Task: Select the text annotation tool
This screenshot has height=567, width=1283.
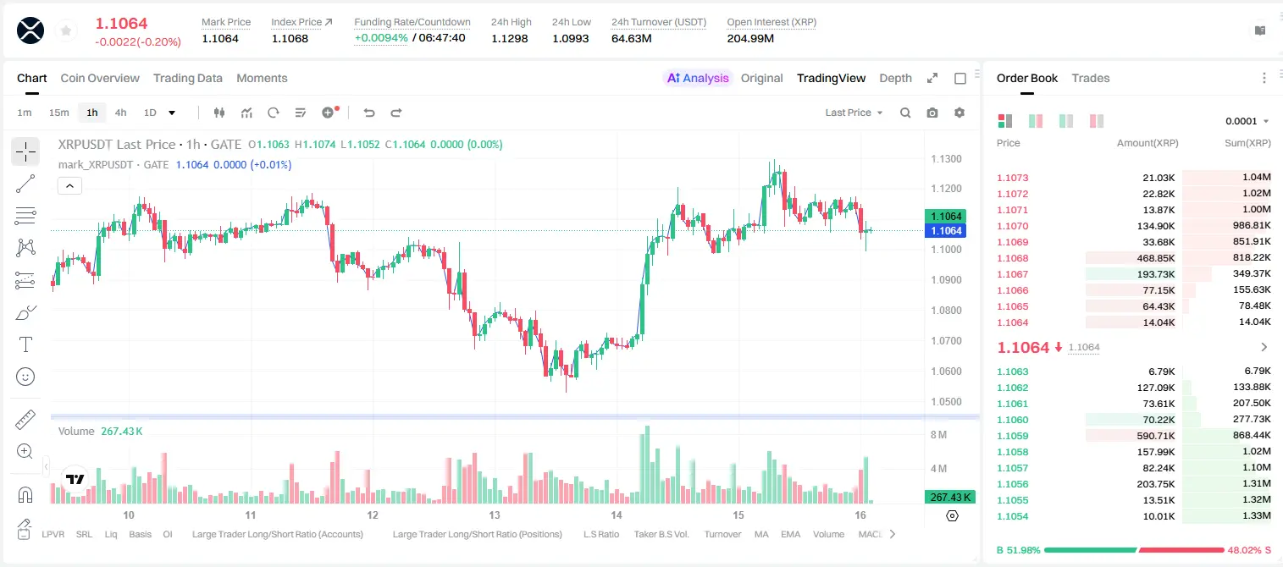Action: (25, 344)
